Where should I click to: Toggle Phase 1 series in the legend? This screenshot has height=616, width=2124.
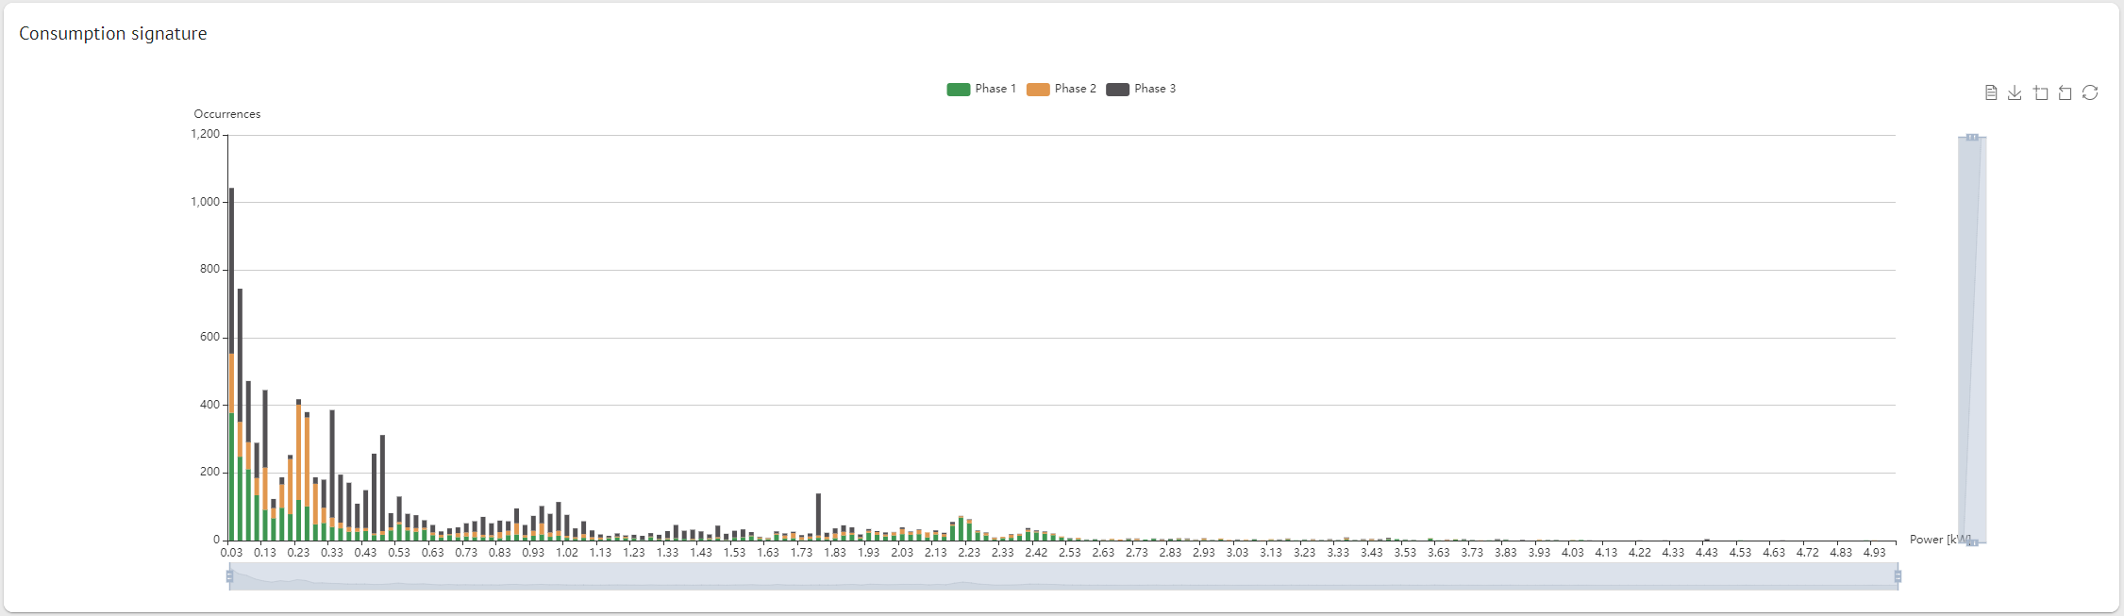981,89
